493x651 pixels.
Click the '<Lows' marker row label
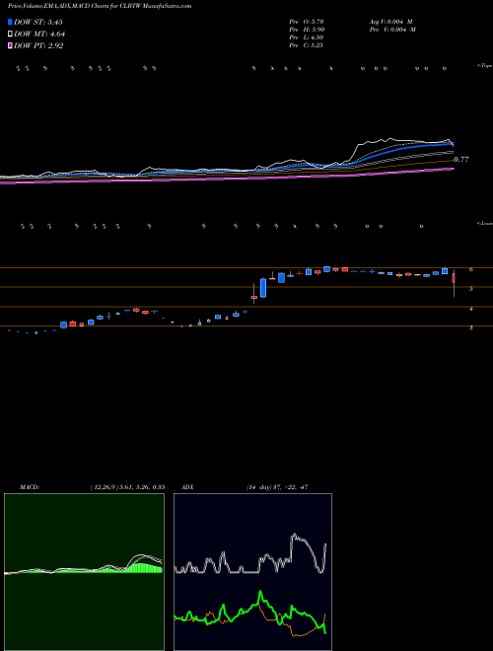[484, 223]
